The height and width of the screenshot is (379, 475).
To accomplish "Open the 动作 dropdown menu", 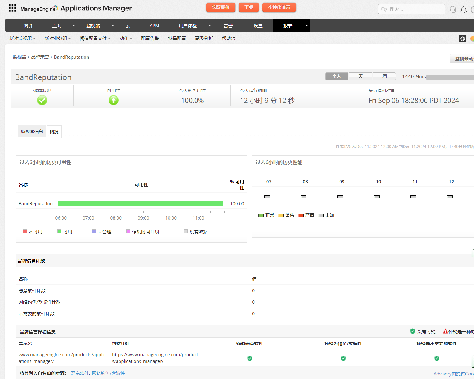I will (x=126, y=39).
